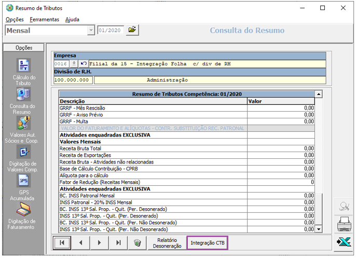Image resolution: width=356 pixels, height=258 pixels.
Task: Click the table's vertical scrollbar thumb
Action: click(x=319, y=209)
